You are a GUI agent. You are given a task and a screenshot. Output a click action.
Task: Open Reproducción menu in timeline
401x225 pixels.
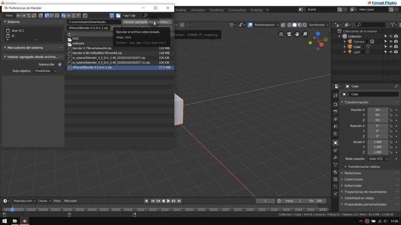[24, 201]
